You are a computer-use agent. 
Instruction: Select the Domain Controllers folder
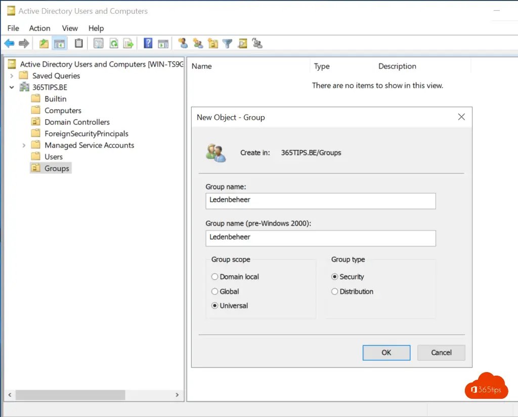77,122
